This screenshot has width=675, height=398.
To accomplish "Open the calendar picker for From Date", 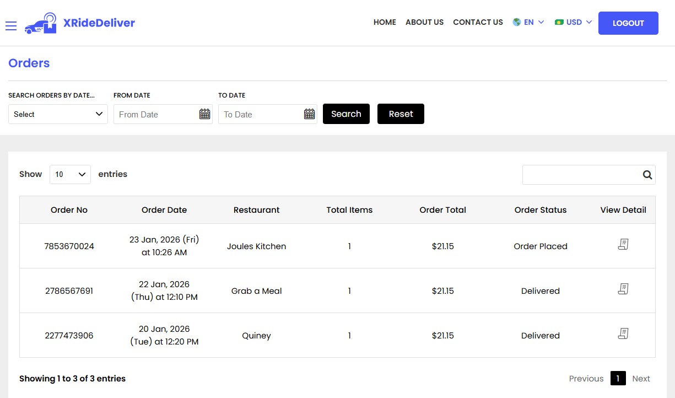I will (x=204, y=114).
